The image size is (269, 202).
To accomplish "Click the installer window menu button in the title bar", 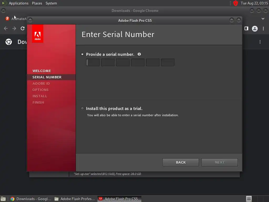I will 30,20.
